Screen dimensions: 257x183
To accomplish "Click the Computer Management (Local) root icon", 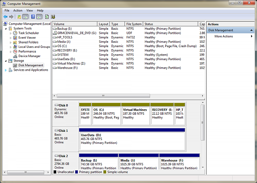I will [5, 24].
